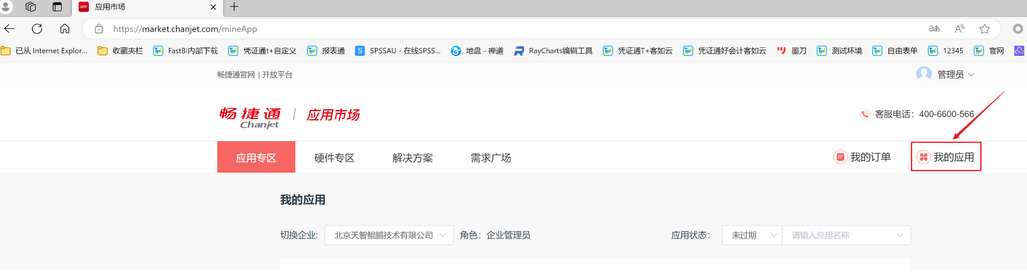
Task: Open the 凭证通t+自定义 bookmark
Action: click(x=263, y=51)
